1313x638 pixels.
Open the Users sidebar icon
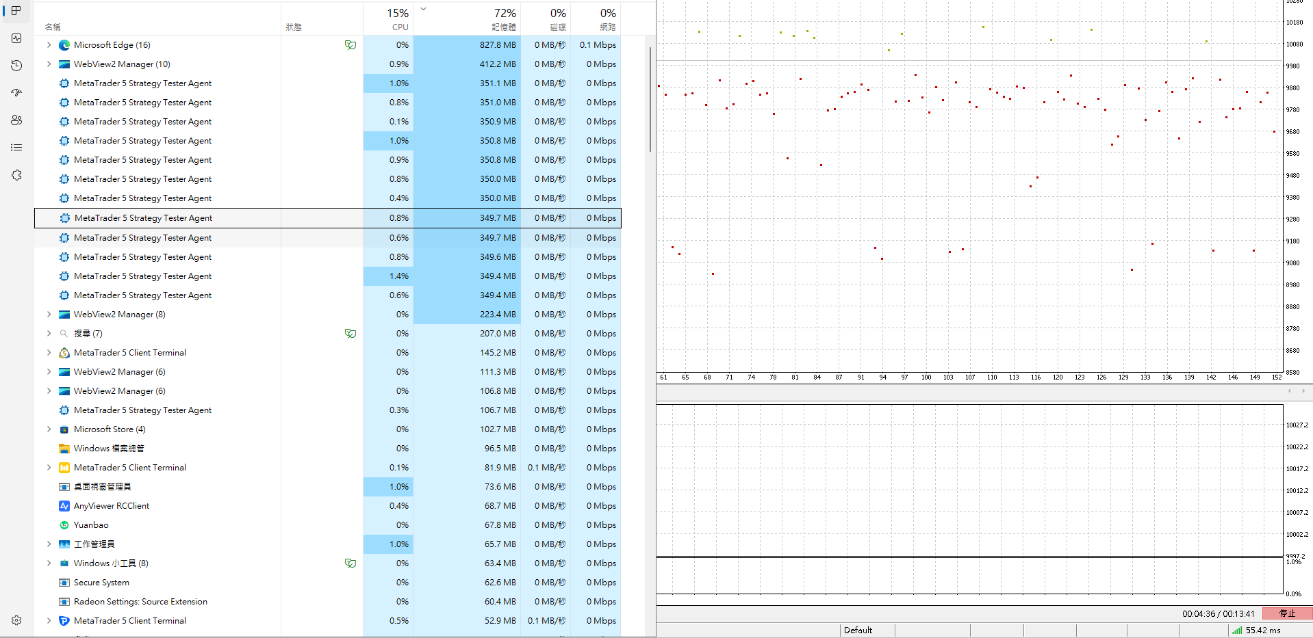(16, 120)
